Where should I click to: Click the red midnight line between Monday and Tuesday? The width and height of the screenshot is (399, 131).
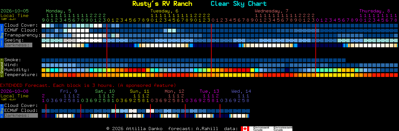[x=107, y=50]
